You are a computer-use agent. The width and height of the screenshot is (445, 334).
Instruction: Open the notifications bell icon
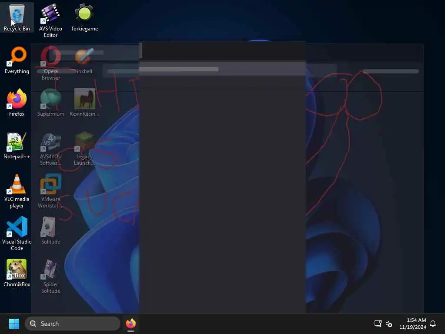pyautogui.click(x=433, y=324)
